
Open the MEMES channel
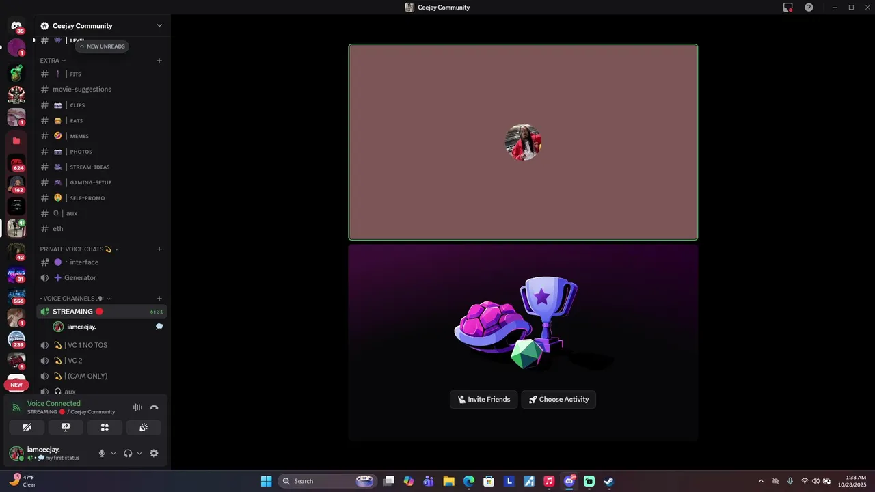101,136
